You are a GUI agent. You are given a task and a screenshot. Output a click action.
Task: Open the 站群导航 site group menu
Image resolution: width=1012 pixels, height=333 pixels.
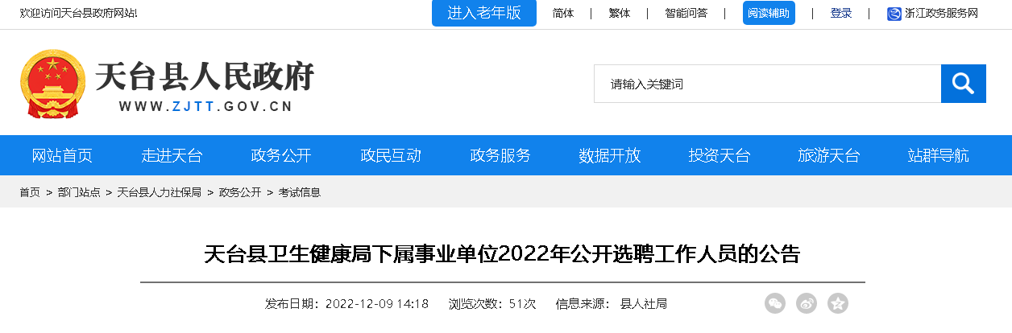click(x=939, y=155)
